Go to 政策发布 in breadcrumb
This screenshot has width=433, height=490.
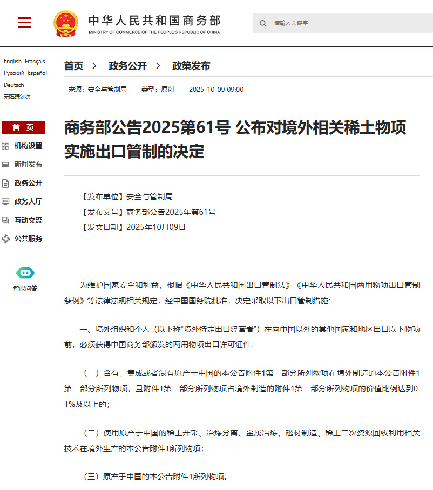pos(191,66)
